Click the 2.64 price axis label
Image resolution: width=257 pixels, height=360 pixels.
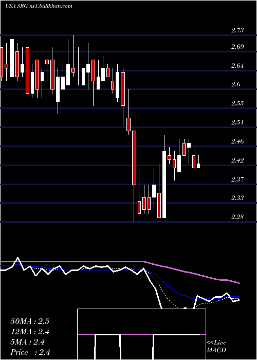[x=237, y=66]
